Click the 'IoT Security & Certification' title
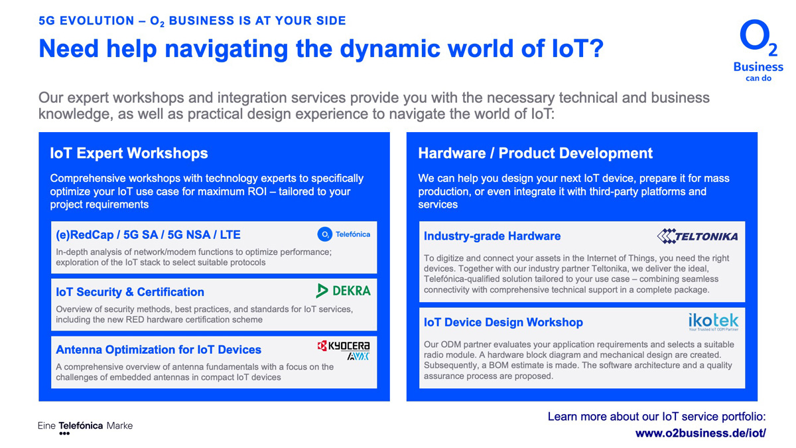 pos(130,292)
